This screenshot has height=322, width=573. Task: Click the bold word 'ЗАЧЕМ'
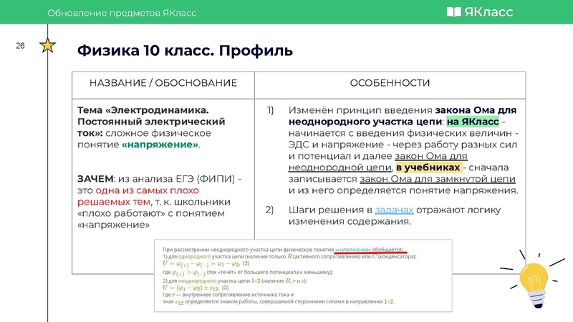tap(95, 179)
